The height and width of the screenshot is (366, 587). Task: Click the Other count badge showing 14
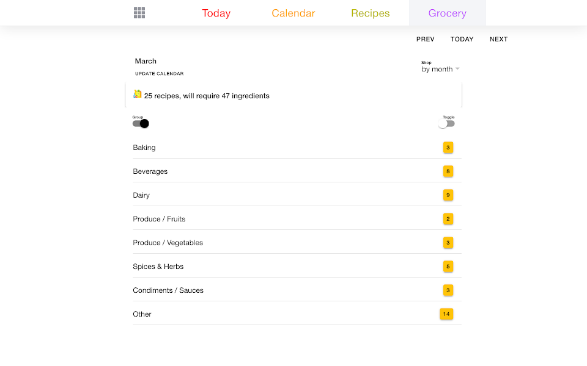pos(446,314)
